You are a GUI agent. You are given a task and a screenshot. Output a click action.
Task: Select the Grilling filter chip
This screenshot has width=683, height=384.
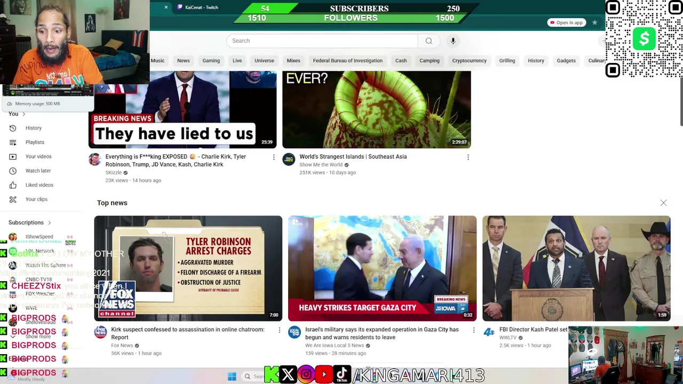coord(507,61)
